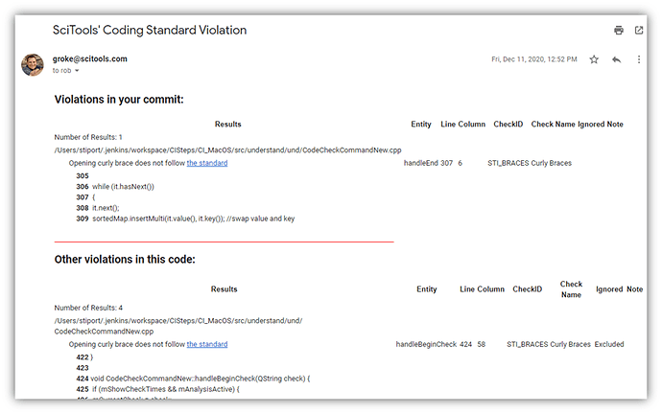Reply to the email with arrow icon
Image resolution: width=662 pixels, height=414 pixels.
coord(616,59)
